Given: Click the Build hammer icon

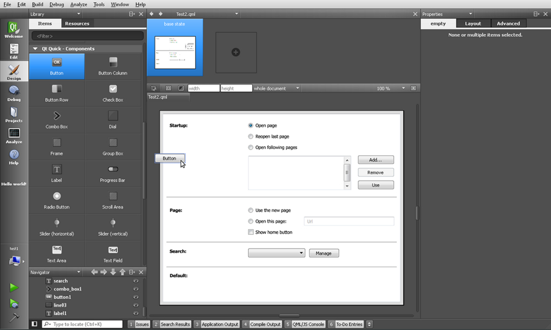Looking at the screenshot, I should point(14,317).
